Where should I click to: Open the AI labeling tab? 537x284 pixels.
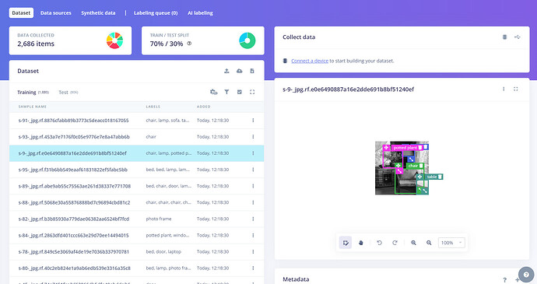tap(200, 13)
